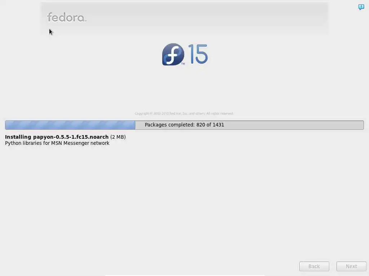Click the 820 completed package count
Screen dimensions: 369x276
pyautogui.click(x=201, y=125)
